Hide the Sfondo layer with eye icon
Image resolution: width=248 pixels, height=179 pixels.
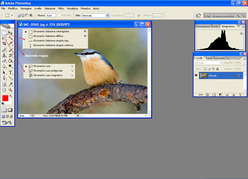(196, 75)
